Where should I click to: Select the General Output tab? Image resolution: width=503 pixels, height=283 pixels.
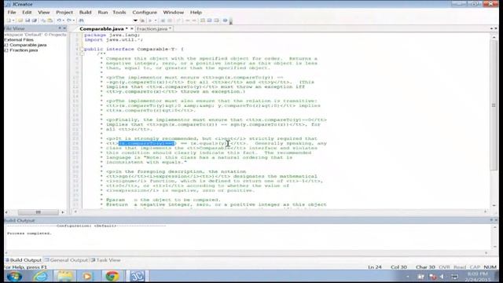[66, 260]
